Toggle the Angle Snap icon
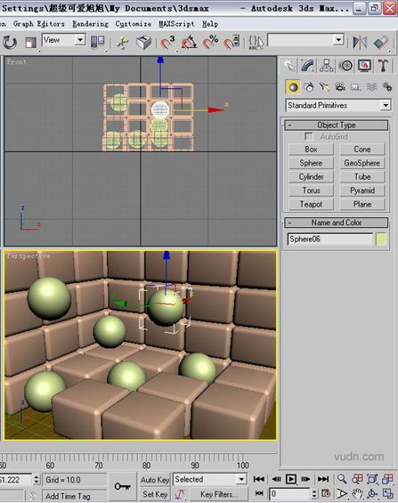 click(189, 42)
